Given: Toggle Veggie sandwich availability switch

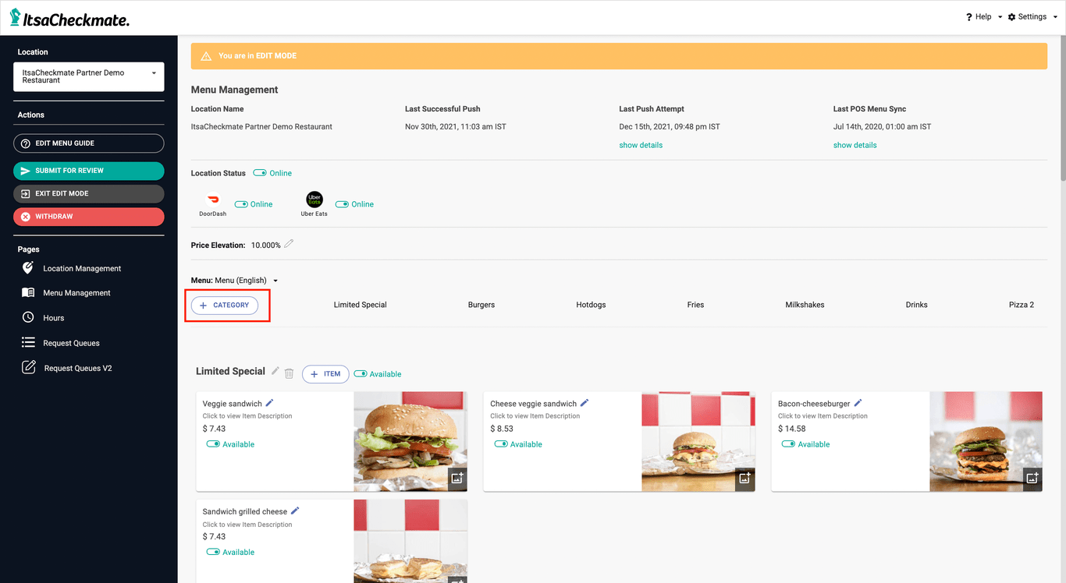Looking at the screenshot, I should 213,444.
